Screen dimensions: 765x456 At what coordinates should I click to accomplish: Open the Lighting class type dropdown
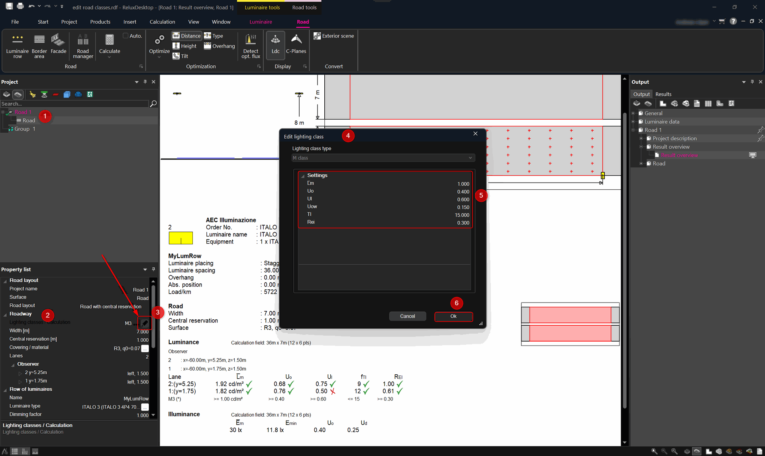383,158
